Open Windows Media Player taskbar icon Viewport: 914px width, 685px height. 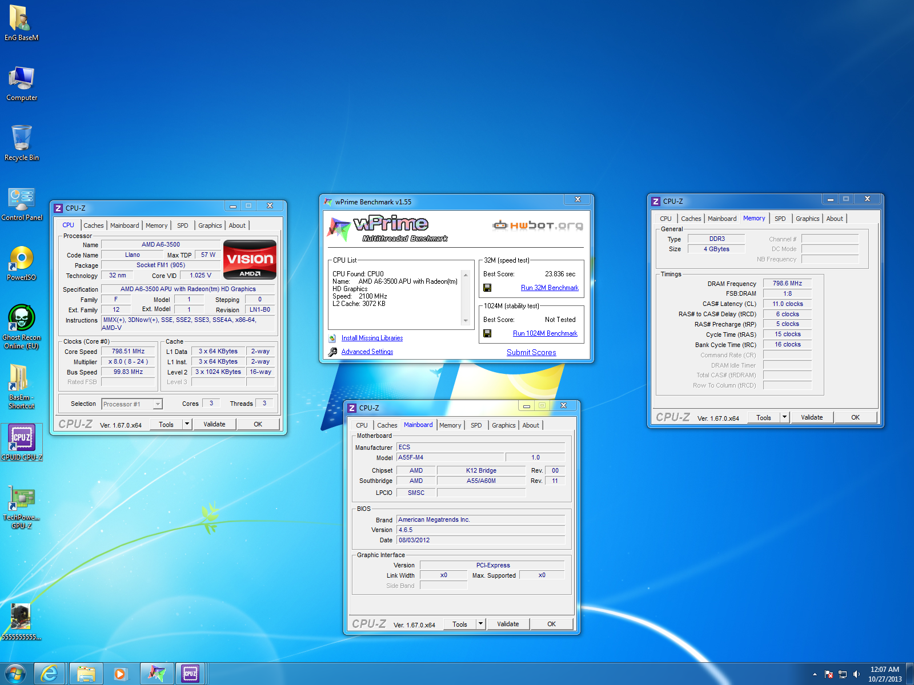121,674
